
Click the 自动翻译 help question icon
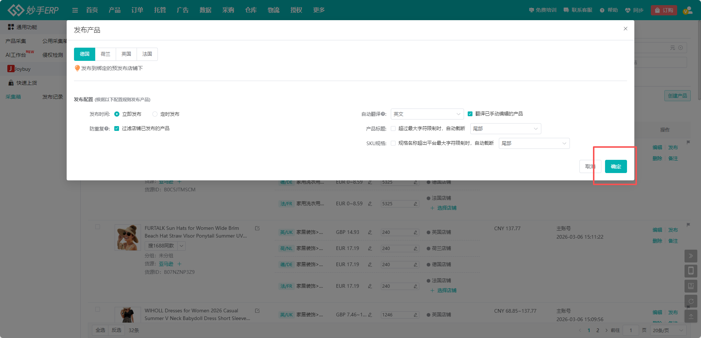[x=383, y=114]
